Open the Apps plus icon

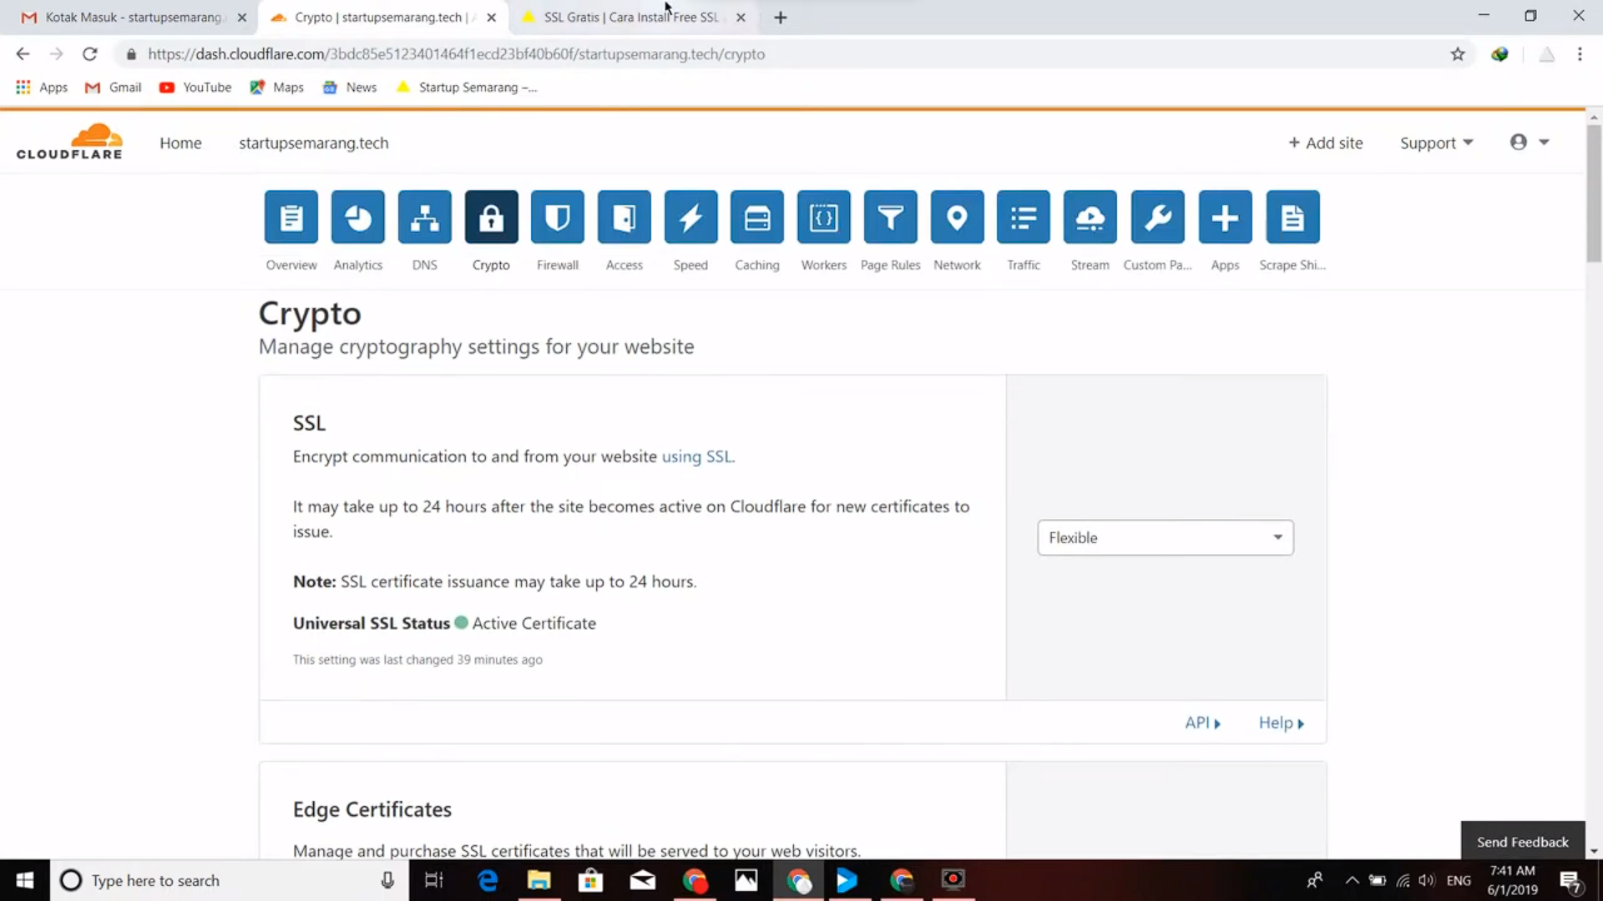1225,218
